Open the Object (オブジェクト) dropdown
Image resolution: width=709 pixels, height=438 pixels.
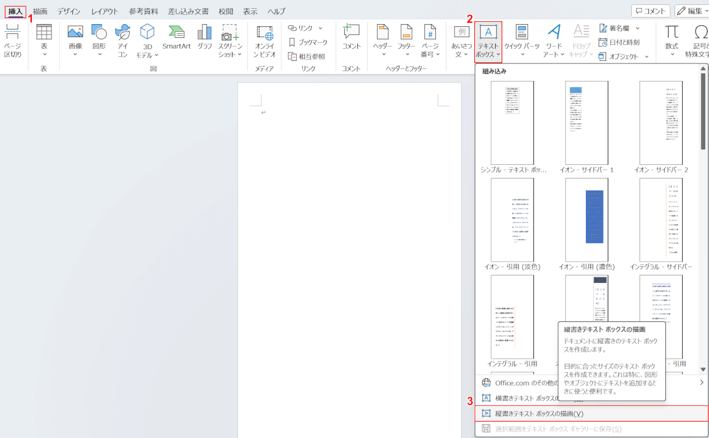pos(623,56)
